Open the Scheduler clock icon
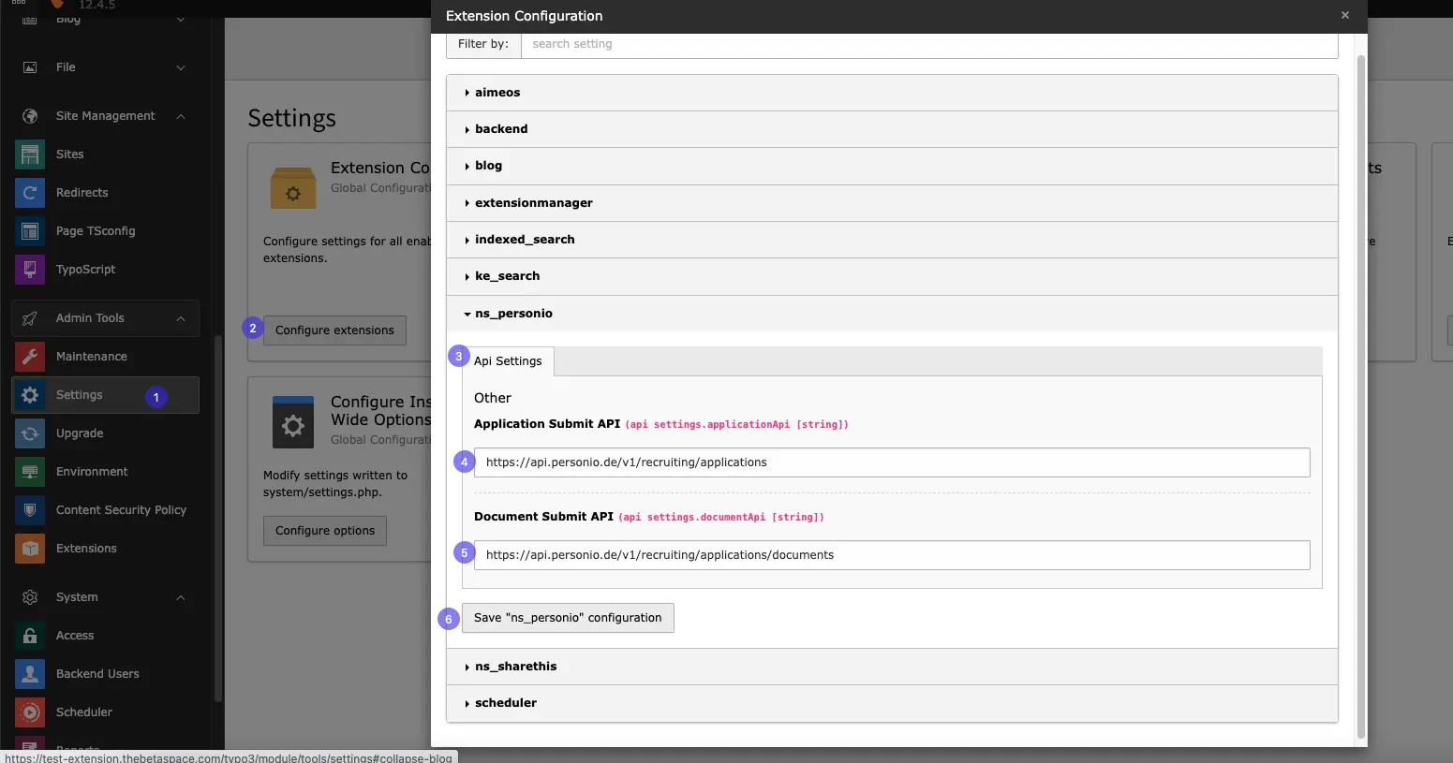 tap(30, 712)
